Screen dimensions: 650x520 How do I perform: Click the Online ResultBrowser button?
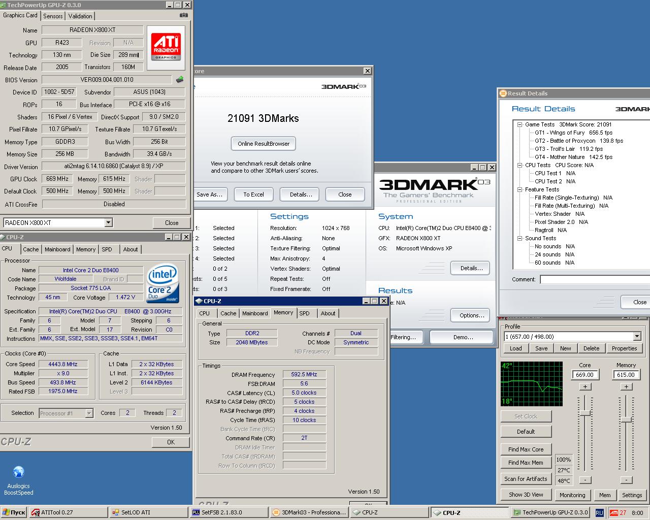pos(264,144)
